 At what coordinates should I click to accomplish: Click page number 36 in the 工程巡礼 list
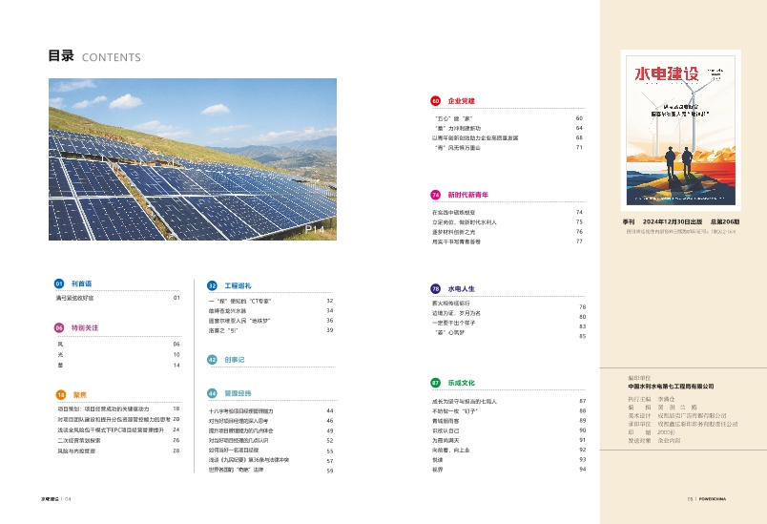click(330, 321)
